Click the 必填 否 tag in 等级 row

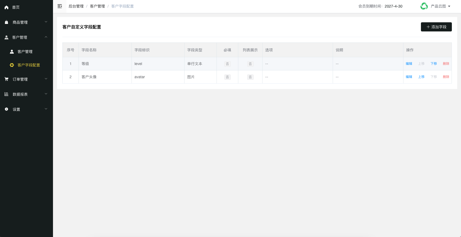(x=228, y=64)
